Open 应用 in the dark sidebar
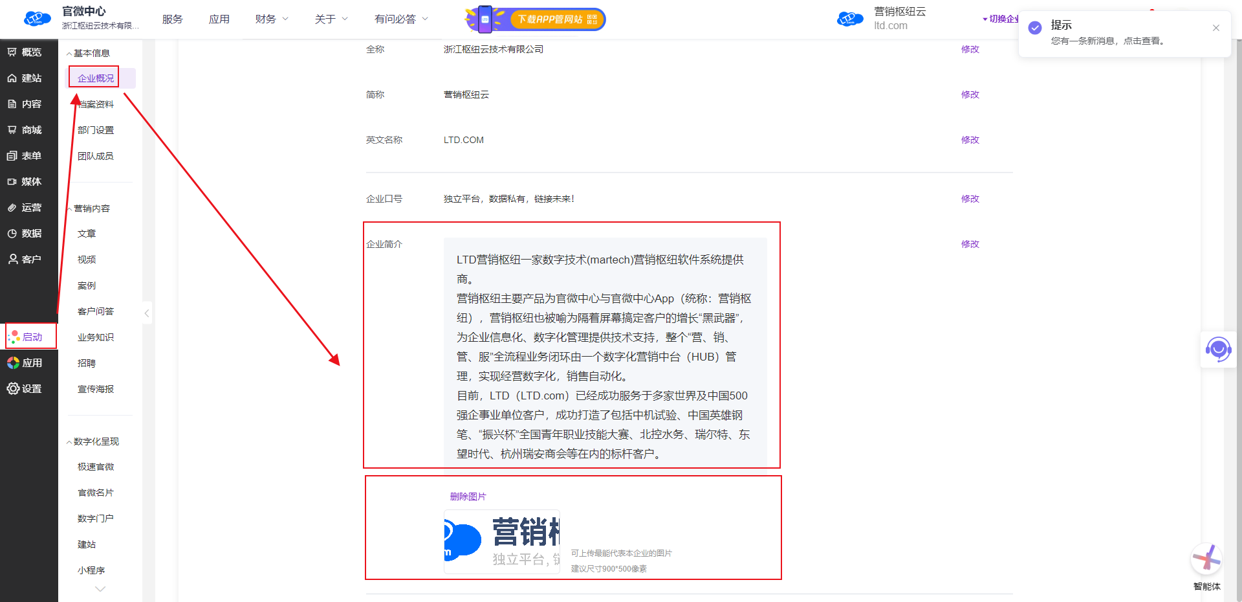The image size is (1242, 602). coord(25,362)
